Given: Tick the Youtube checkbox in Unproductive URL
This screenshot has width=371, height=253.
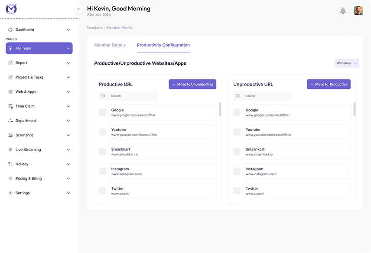Looking at the screenshot, I should pyautogui.click(x=237, y=132).
